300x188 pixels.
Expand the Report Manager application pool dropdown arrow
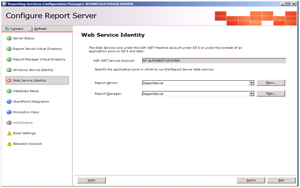coord(251,94)
